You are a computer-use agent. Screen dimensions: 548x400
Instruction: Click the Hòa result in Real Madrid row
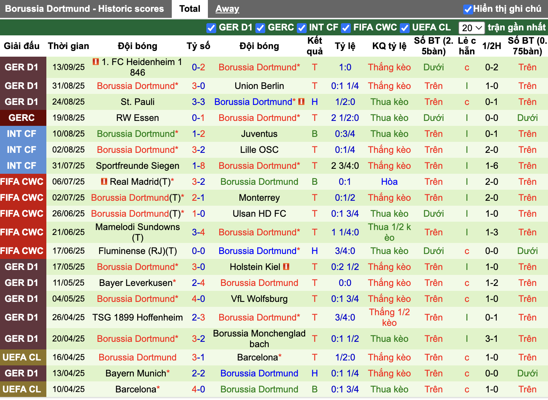point(390,182)
